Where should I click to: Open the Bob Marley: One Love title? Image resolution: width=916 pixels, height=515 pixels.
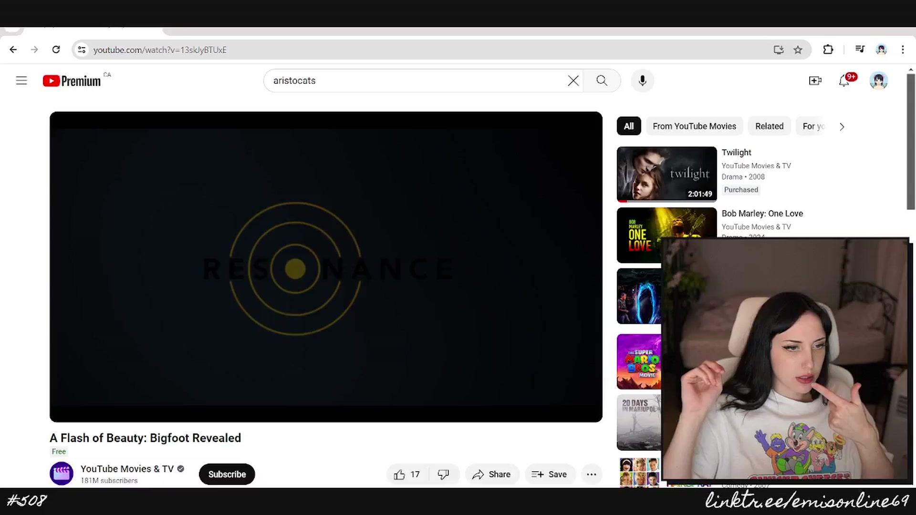pos(762,214)
